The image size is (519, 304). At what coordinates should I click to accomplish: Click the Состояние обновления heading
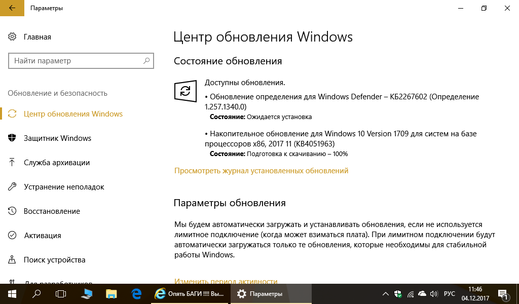228,61
